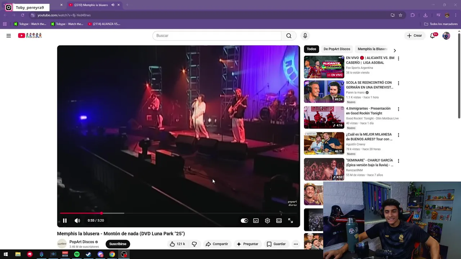Select the Todos filter chip

[x=312, y=49]
